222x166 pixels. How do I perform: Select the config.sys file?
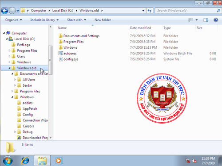68,59
